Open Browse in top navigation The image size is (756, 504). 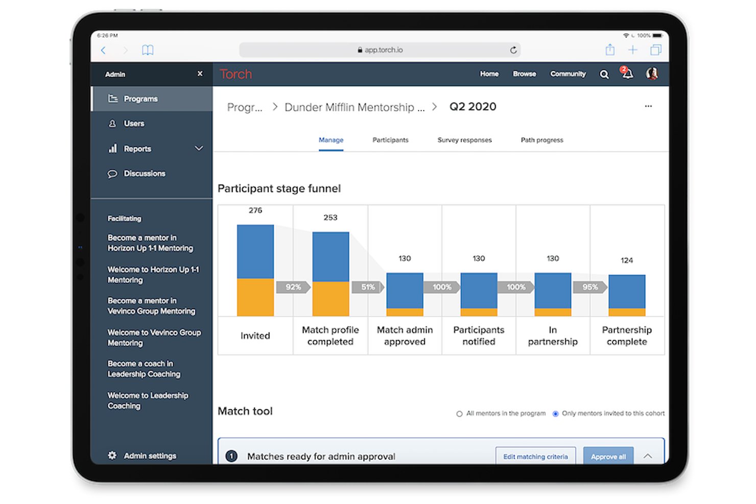tap(524, 74)
